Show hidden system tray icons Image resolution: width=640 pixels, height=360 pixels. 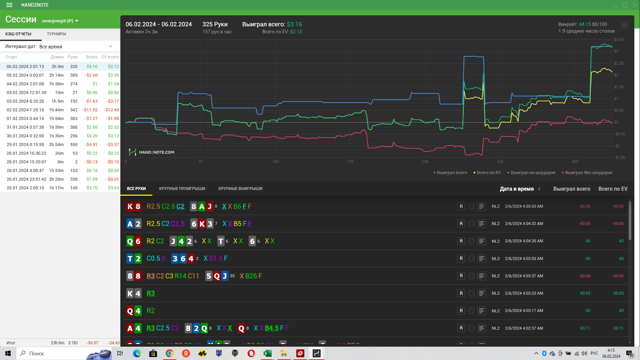[x=536, y=353]
